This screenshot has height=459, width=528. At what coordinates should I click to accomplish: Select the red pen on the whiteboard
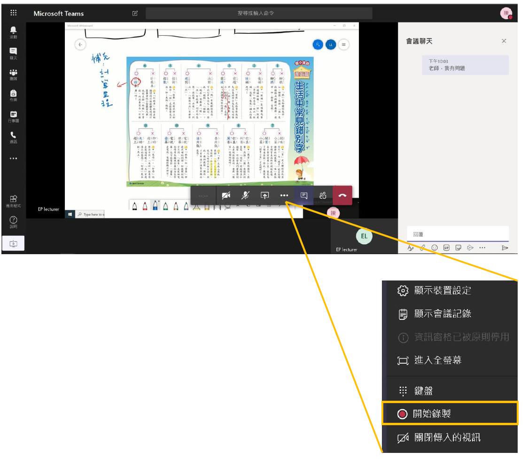[145, 205]
